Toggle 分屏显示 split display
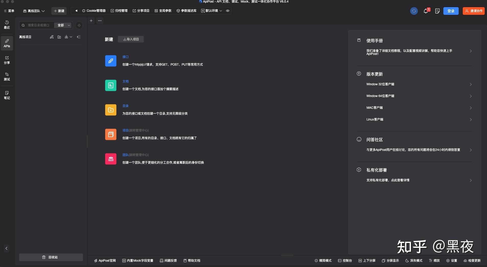487x267 pixels. click(390, 261)
